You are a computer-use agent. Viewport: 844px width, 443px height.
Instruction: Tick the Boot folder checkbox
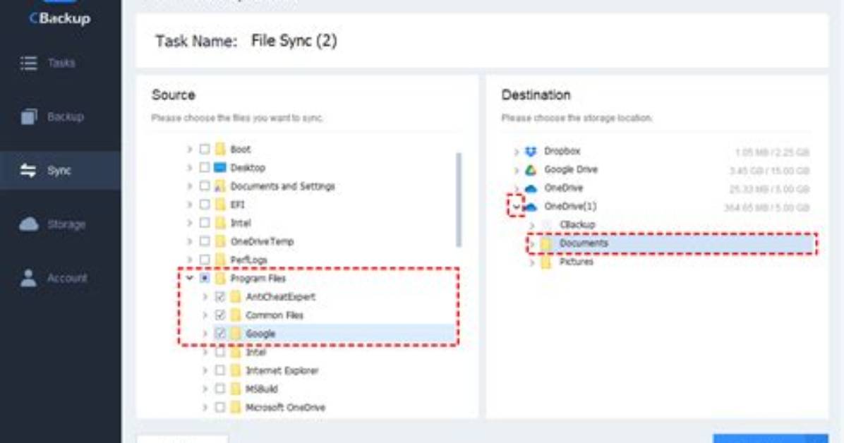tap(205, 149)
